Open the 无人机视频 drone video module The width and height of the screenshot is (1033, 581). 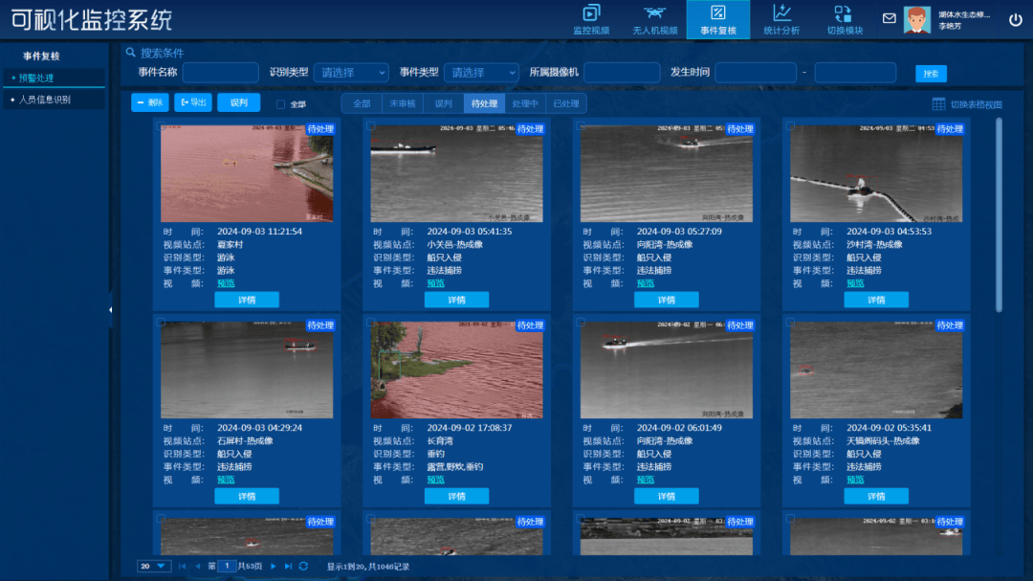(x=655, y=20)
